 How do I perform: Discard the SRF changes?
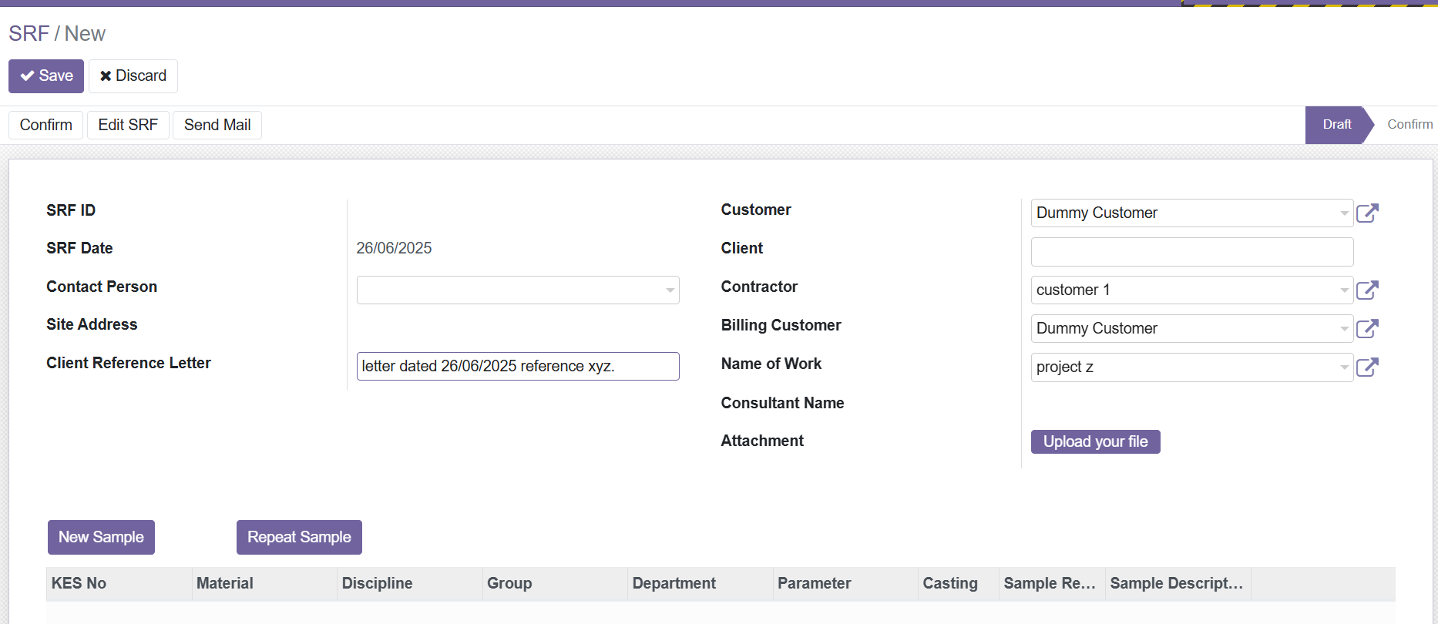133,76
